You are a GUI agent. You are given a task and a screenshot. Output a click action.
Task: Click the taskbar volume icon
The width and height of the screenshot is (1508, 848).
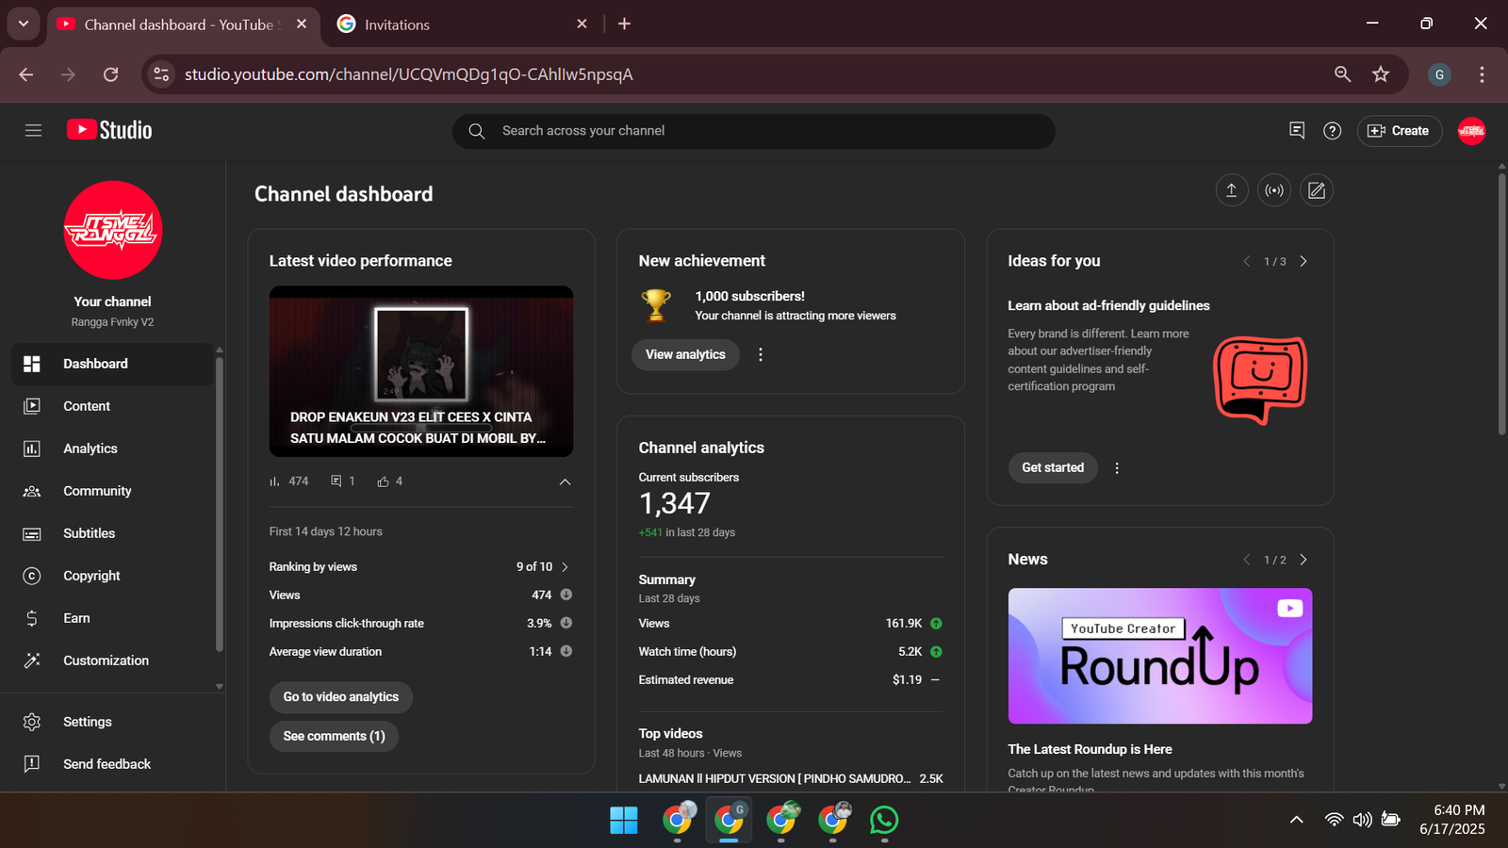click(1362, 820)
